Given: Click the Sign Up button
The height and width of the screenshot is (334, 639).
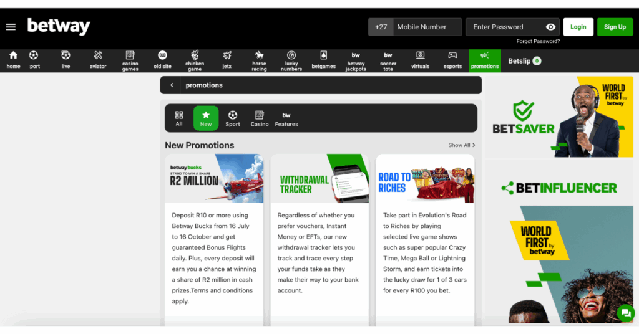Looking at the screenshot, I should [615, 27].
